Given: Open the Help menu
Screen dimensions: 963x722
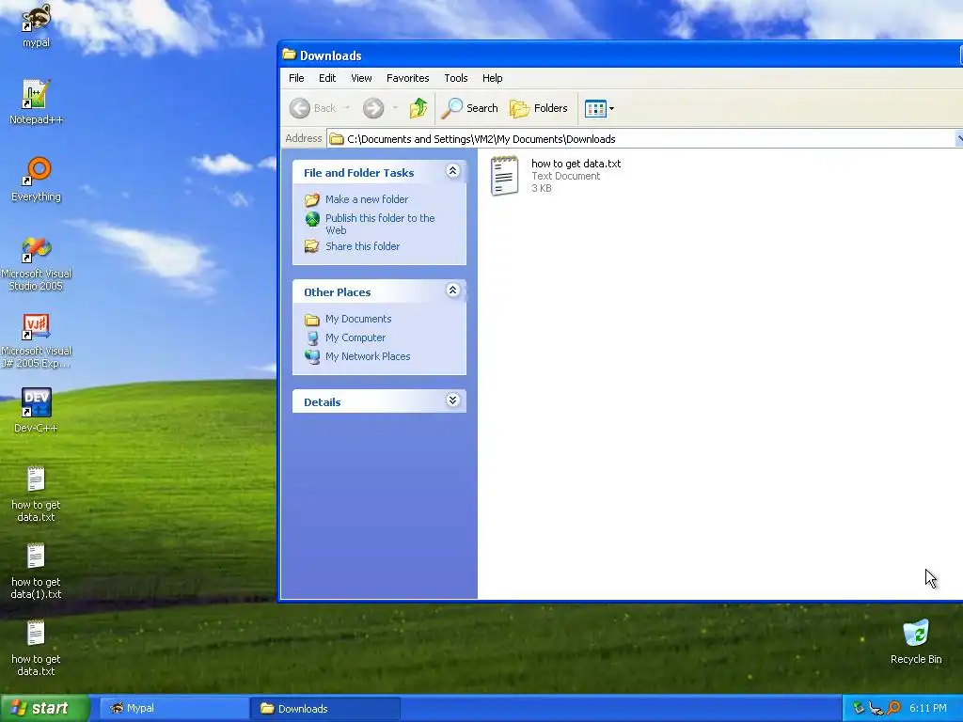Looking at the screenshot, I should [492, 78].
